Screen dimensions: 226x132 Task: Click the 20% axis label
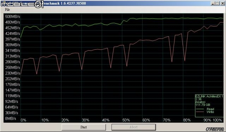[x=65, y=120]
